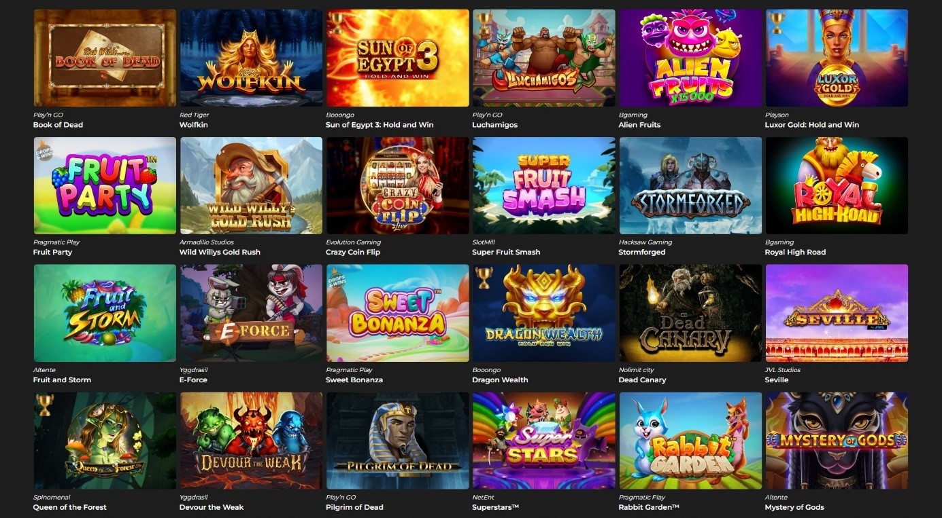Click the Royal High Road title link
942x518 pixels.
(x=795, y=252)
